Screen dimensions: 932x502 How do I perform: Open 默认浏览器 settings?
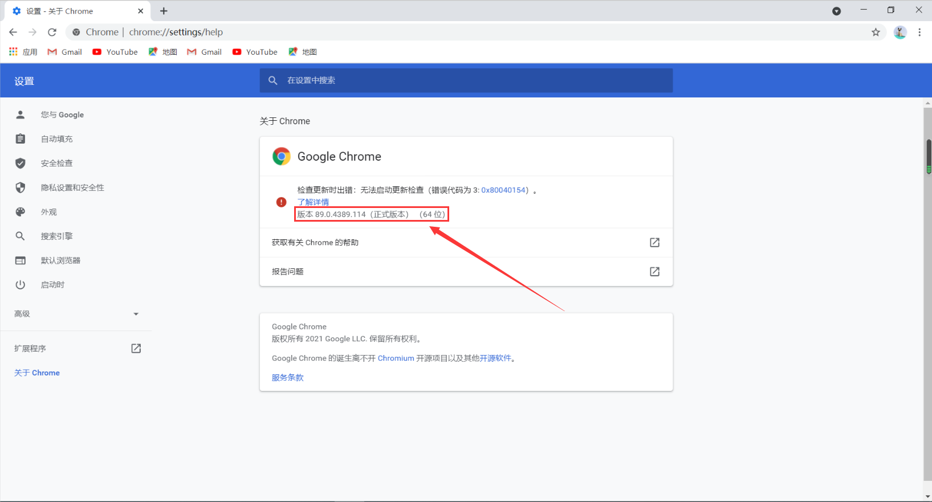(60, 260)
